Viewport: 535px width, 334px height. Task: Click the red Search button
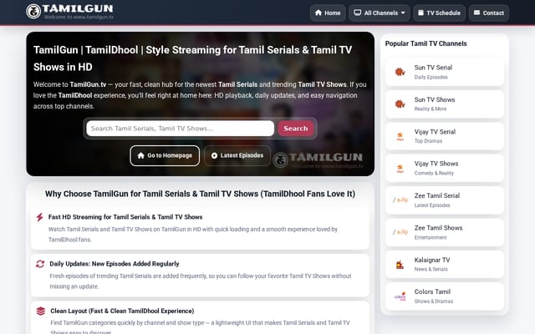[x=295, y=129]
